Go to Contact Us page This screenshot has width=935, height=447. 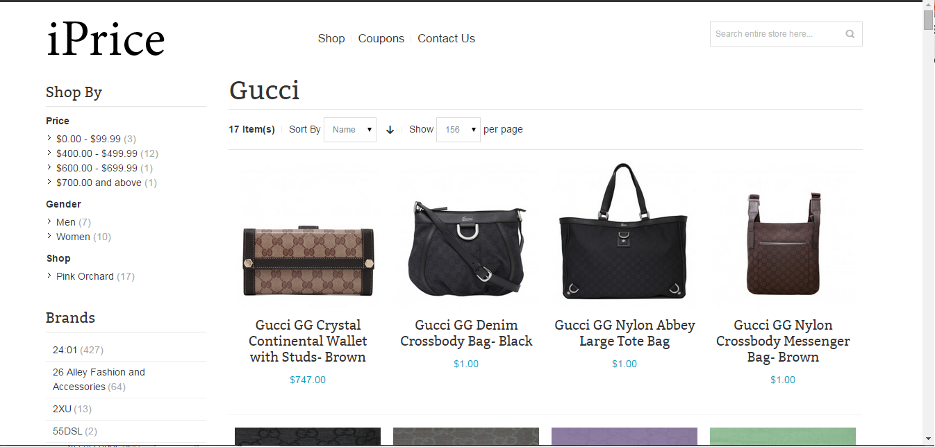click(447, 39)
